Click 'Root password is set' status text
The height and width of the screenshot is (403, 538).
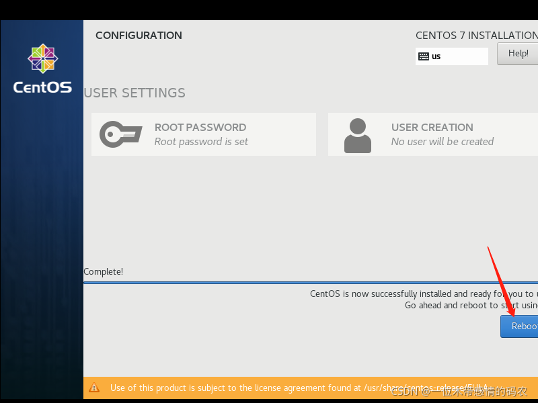point(201,142)
